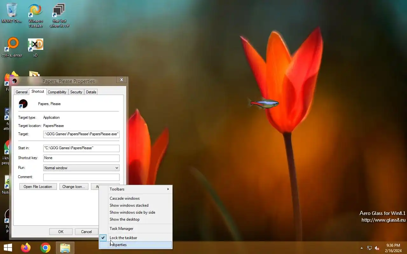
Task: Open the Run window mode dropdown
Action: click(81, 168)
